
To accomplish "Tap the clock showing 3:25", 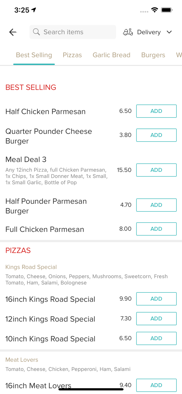I will pyautogui.click(x=22, y=10).
